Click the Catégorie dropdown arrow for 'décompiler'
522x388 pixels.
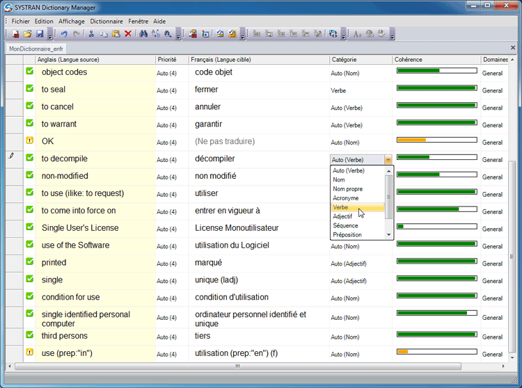pyautogui.click(x=388, y=159)
